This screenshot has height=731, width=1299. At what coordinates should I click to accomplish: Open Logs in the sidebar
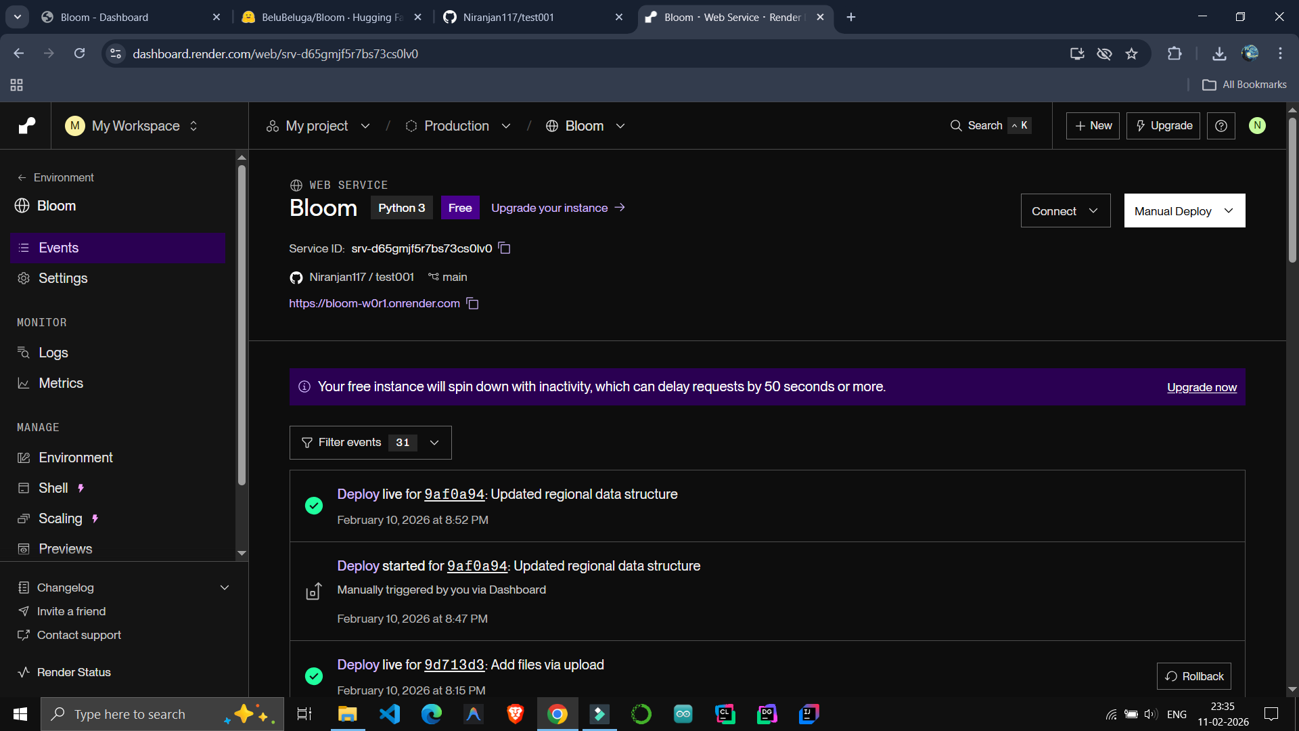53,353
